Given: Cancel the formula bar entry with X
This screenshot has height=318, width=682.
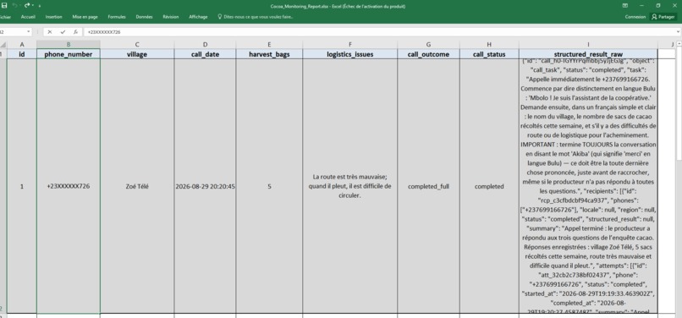Looking at the screenshot, I should click(x=50, y=32).
